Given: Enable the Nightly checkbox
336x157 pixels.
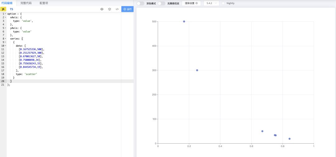Looking at the screenshot, I should coord(223,3).
